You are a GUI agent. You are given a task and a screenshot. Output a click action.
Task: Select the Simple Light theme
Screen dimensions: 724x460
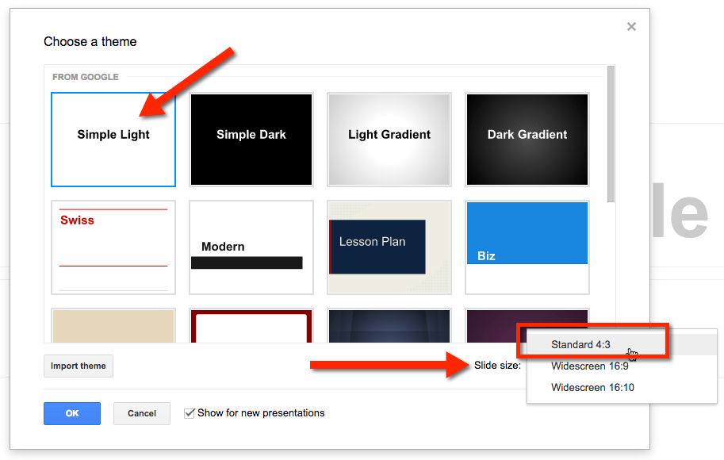click(x=113, y=140)
